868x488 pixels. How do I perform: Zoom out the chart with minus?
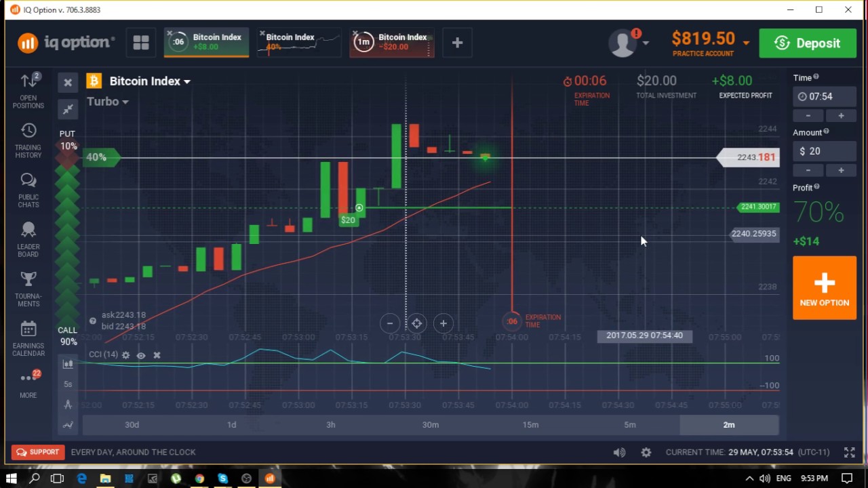pos(390,323)
